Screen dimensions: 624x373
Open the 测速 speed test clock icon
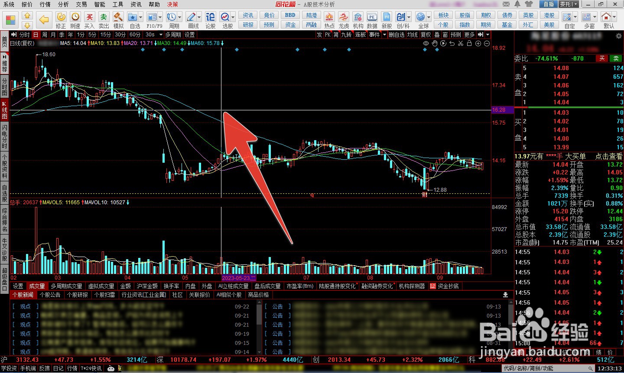point(75,17)
